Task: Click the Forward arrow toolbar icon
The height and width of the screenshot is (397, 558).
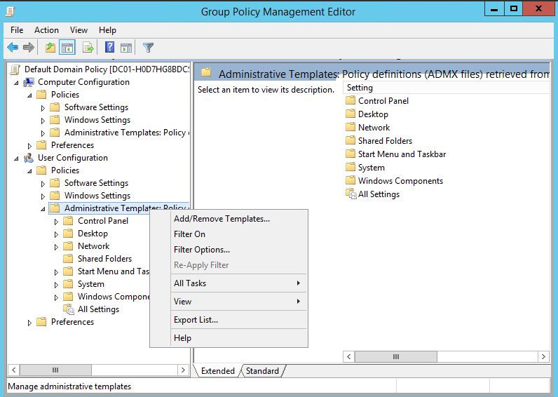Action: point(29,48)
